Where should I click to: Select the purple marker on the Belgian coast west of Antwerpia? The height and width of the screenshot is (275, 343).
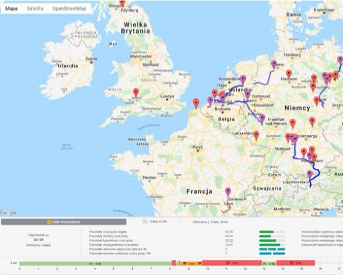(x=210, y=101)
